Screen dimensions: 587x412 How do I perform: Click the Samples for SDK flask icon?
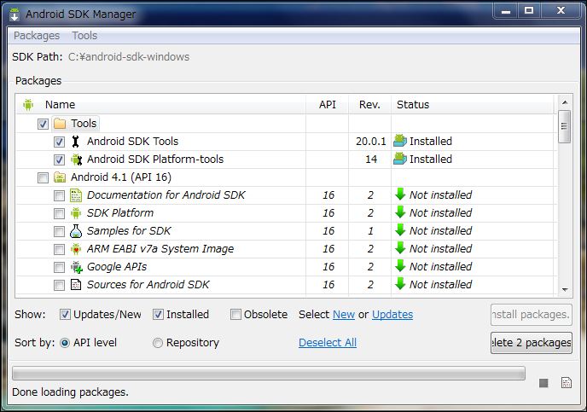tap(76, 231)
